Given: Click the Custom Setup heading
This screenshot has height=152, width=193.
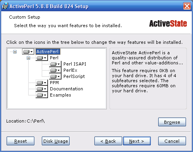Looking at the screenshot, I should click(x=24, y=17).
